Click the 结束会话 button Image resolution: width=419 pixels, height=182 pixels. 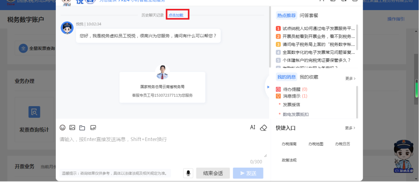click(x=213, y=173)
